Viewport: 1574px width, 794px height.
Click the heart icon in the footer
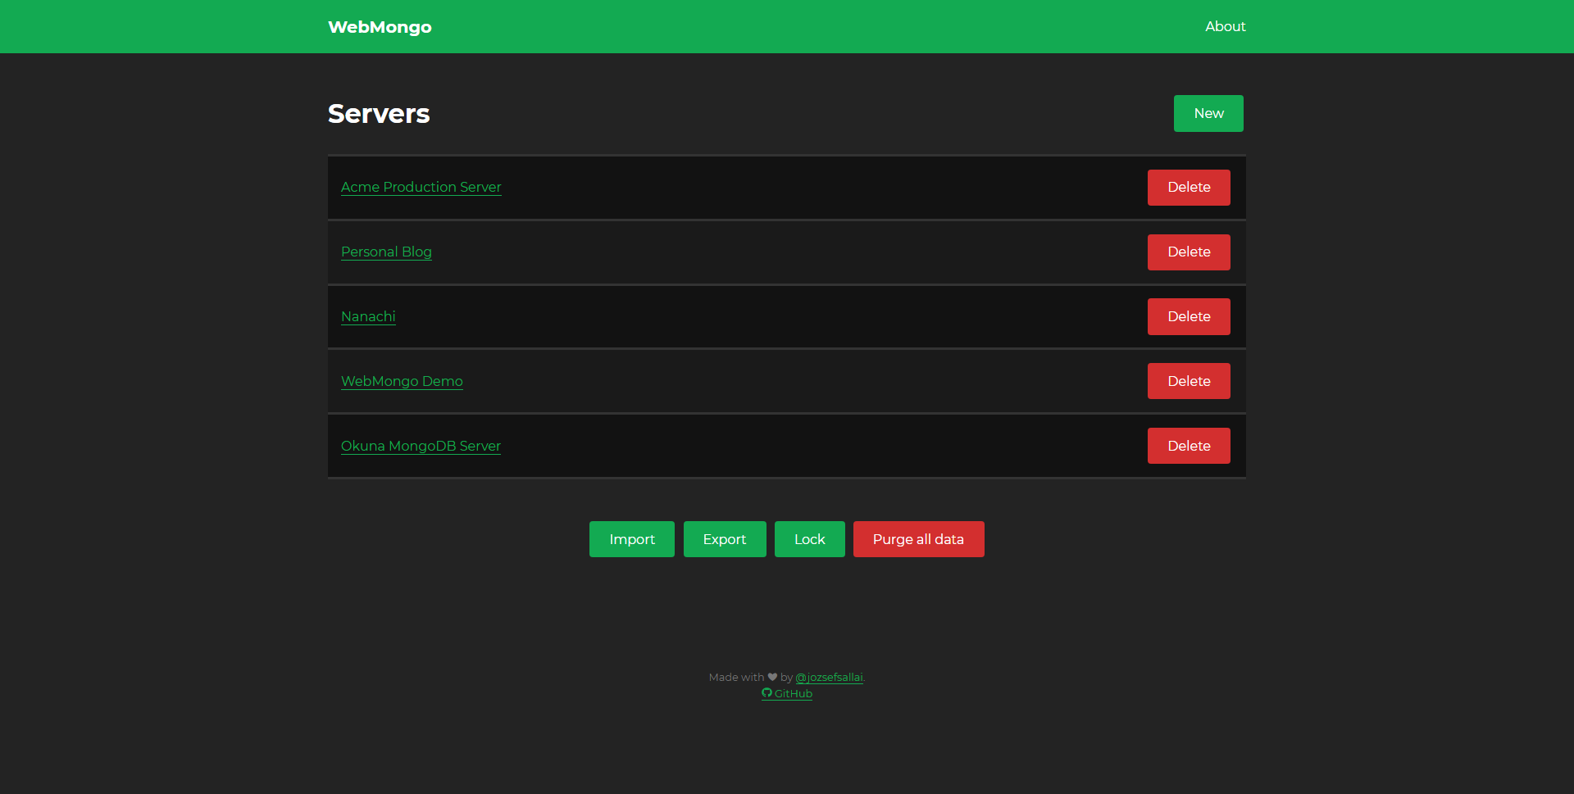click(x=773, y=677)
